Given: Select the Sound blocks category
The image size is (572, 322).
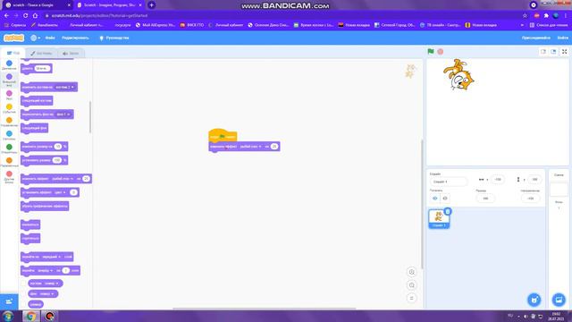Looking at the screenshot, I should (x=9, y=96).
